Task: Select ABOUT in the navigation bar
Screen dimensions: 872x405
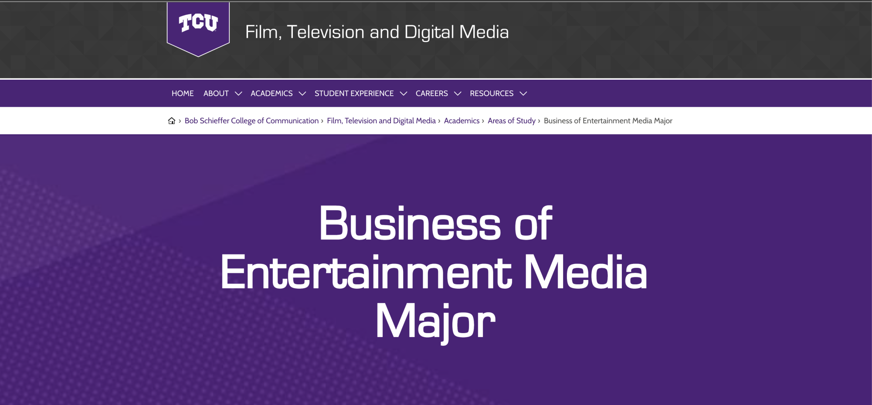Action: (216, 93)
